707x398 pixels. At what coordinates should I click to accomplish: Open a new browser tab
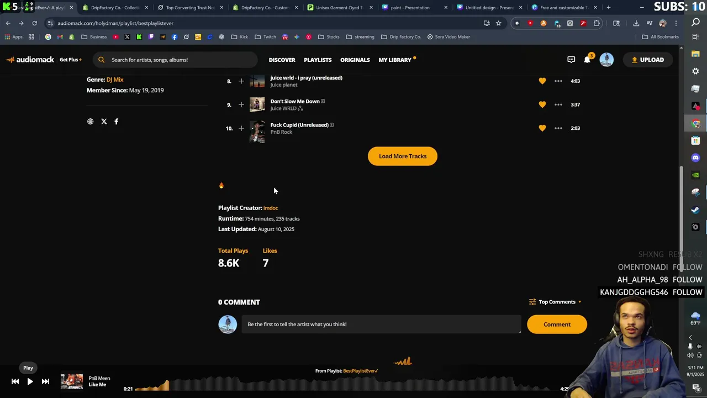[608, 8]
